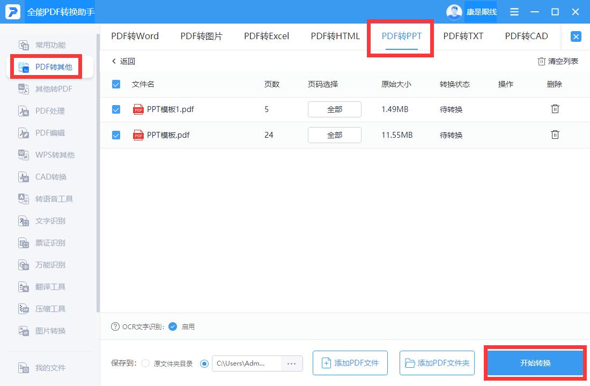Select 原文件夹目录 as save location
Viewport: 590px width, 386px height.
145,363
